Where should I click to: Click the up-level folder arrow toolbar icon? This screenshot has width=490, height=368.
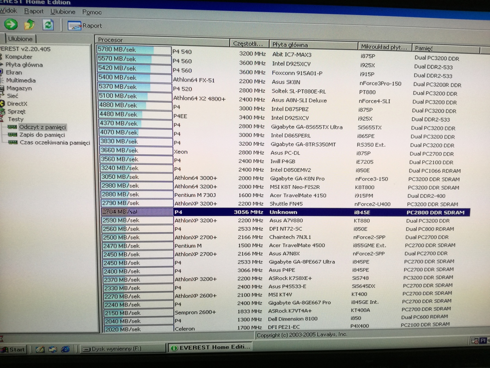coord(29,25)
